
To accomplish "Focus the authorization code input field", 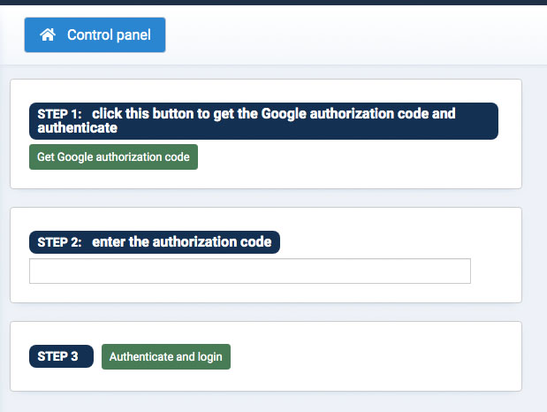I will [x=250, y=271].
